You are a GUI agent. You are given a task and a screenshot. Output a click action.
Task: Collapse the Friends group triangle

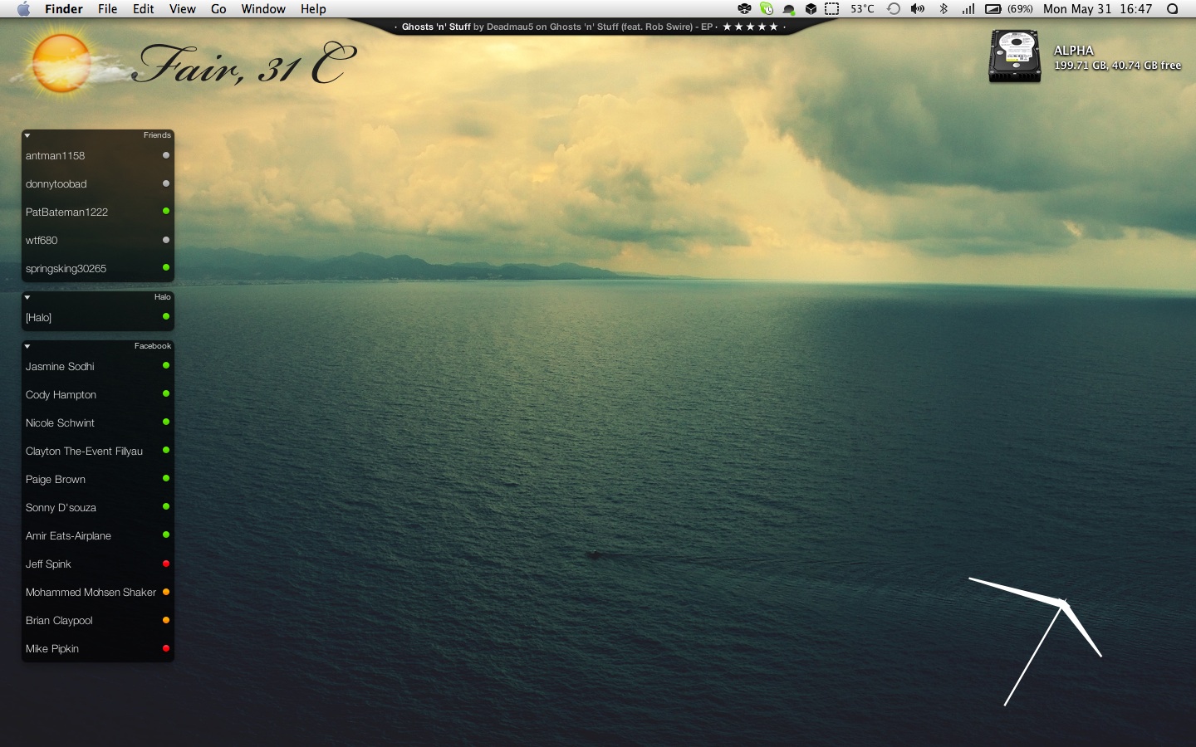[x=27, y=135]
